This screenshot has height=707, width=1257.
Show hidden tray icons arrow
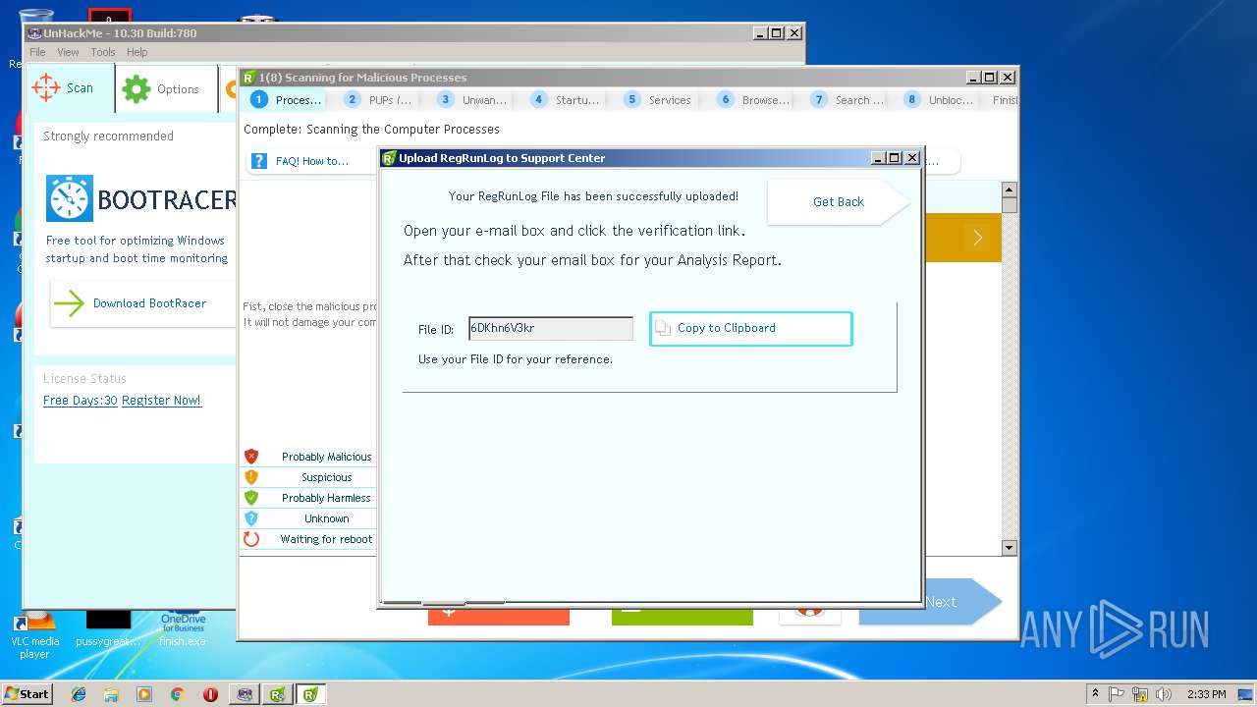tap(1095, 694)
